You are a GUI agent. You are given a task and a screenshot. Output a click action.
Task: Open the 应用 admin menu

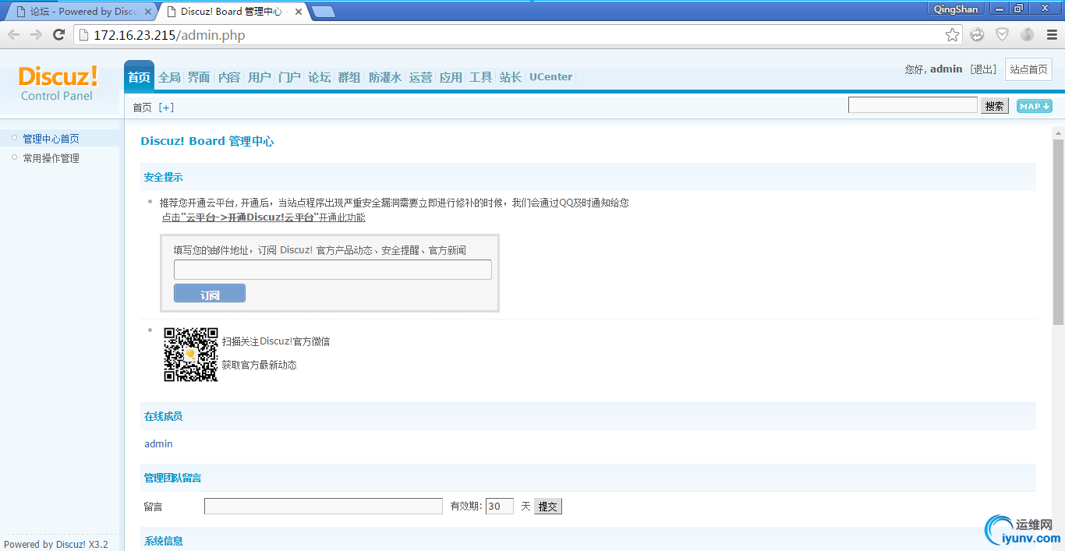coord(451,77)
